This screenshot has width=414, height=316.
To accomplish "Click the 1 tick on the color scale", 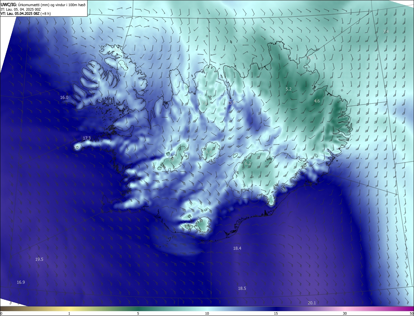I will click(69, 313).
